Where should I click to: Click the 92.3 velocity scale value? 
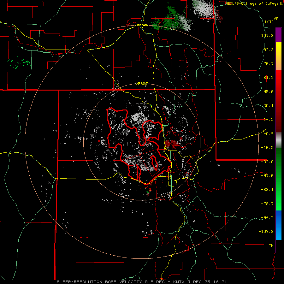pos(269,50)
